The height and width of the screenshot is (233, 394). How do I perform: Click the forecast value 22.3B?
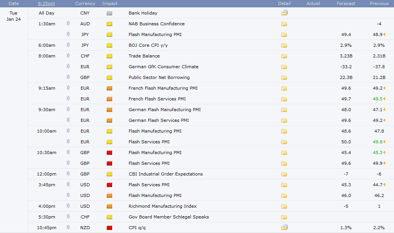click(346, 77)
